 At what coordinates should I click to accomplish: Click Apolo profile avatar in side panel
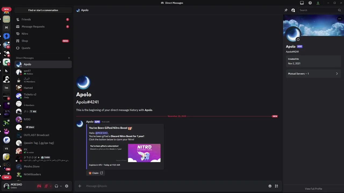[293, 34]
